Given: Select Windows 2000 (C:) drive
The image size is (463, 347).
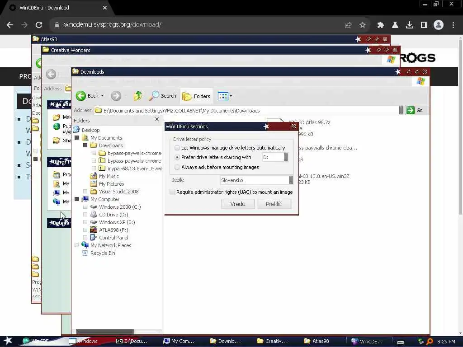Looking at the screenshot, I should [119, 207].
